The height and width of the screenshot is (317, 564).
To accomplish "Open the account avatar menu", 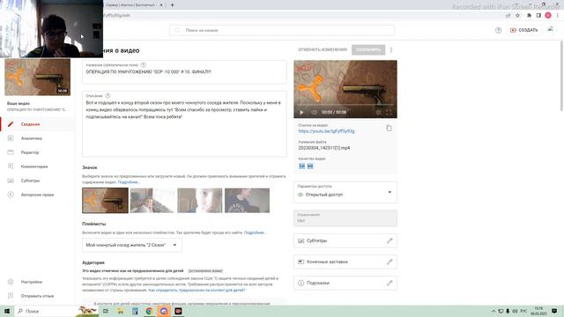I will click(551, 30).
